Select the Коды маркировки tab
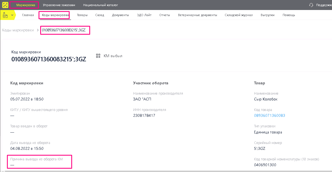The image size is (332, 172). click(x=55, y=15)
